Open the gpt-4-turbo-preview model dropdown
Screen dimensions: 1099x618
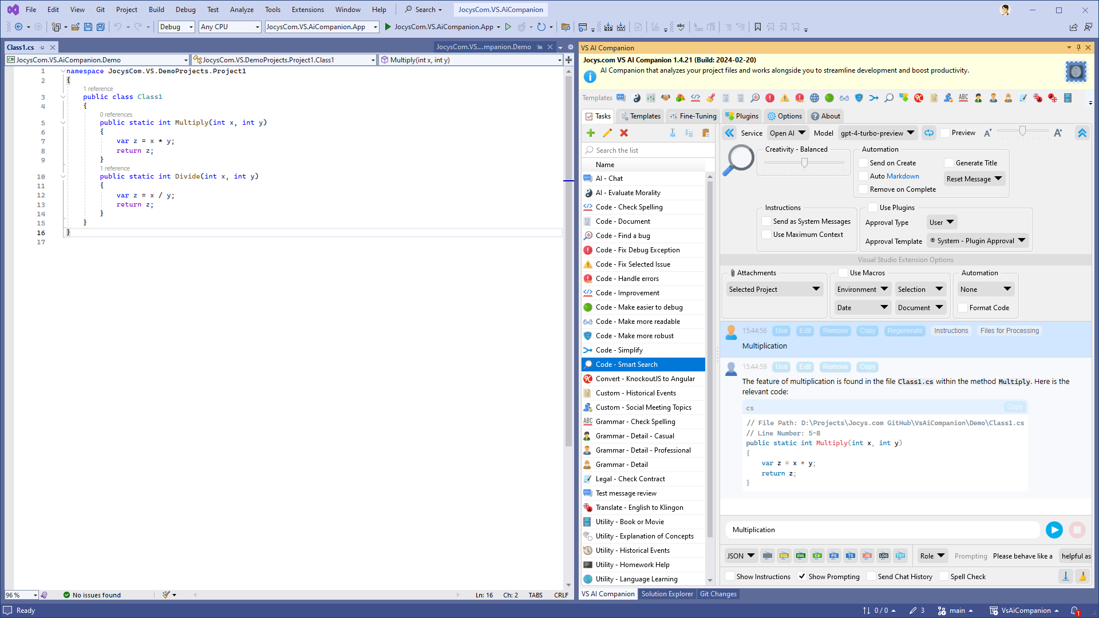[x=877, y=133]
